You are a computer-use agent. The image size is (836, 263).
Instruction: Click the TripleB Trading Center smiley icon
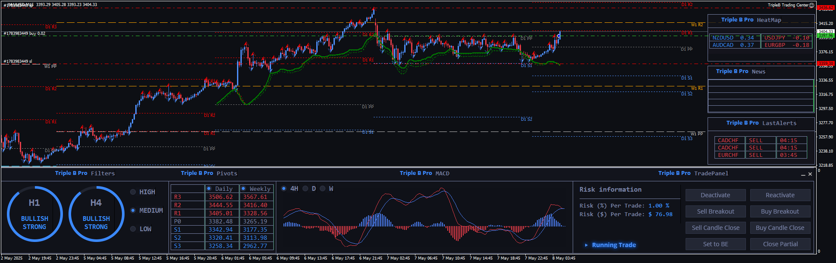pos(811,5)
